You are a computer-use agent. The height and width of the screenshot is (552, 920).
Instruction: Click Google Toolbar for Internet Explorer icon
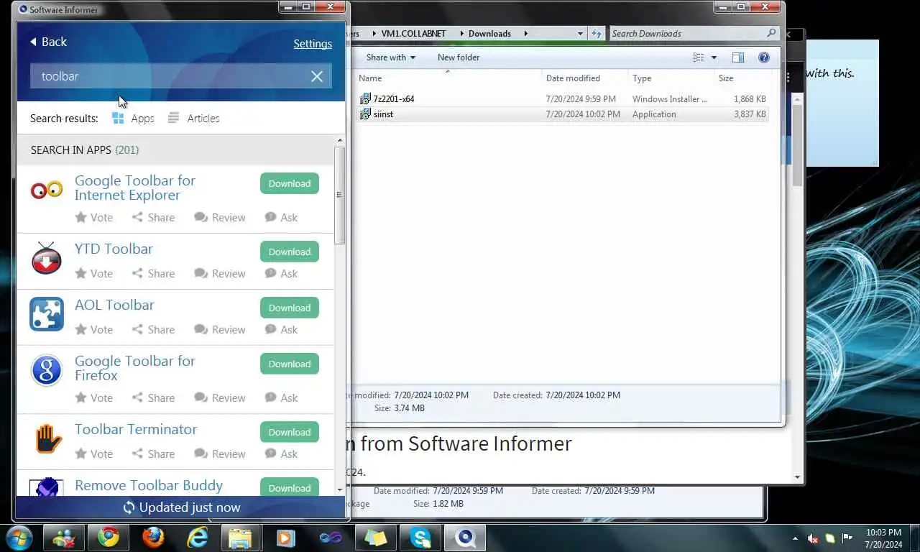point(47,190)
